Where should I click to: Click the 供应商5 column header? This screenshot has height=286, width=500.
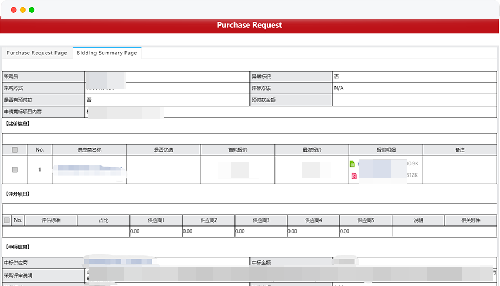click(366, 220)
